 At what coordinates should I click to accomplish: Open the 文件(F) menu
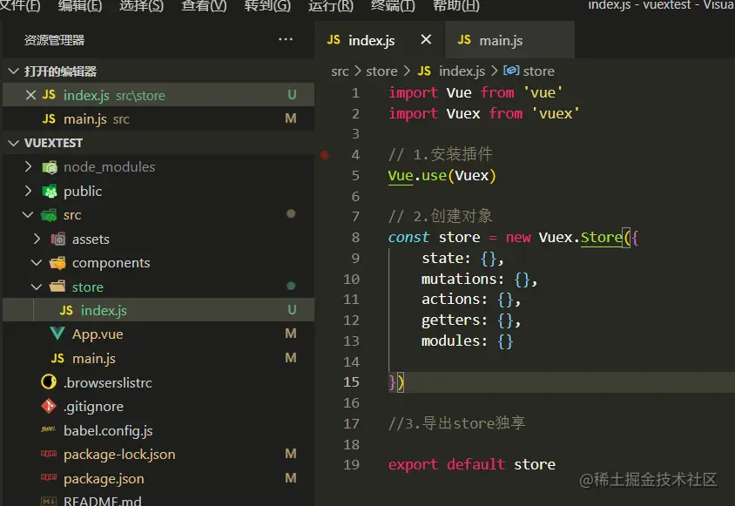pyautogui.click(x=20, y=4)
